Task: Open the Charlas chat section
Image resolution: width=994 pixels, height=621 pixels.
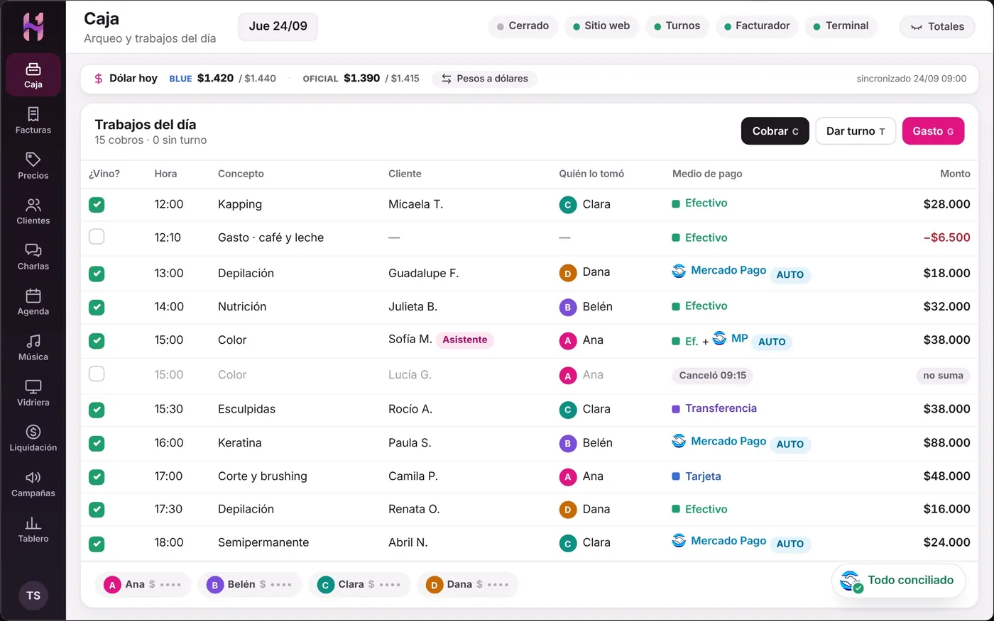Action: pos(33,257)
